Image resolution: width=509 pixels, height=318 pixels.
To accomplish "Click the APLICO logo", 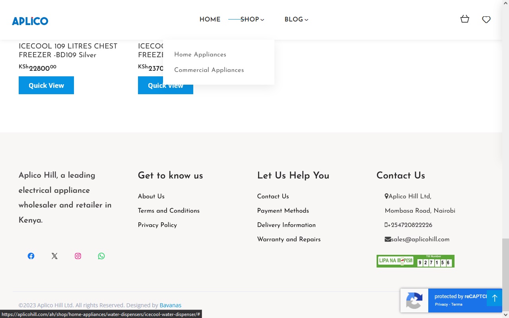I will click(x=30, y=21).
